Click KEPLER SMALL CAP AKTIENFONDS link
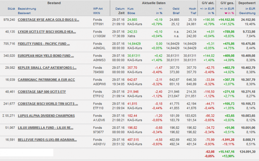Viewport: 259px width, 161px height. (47, 67)
